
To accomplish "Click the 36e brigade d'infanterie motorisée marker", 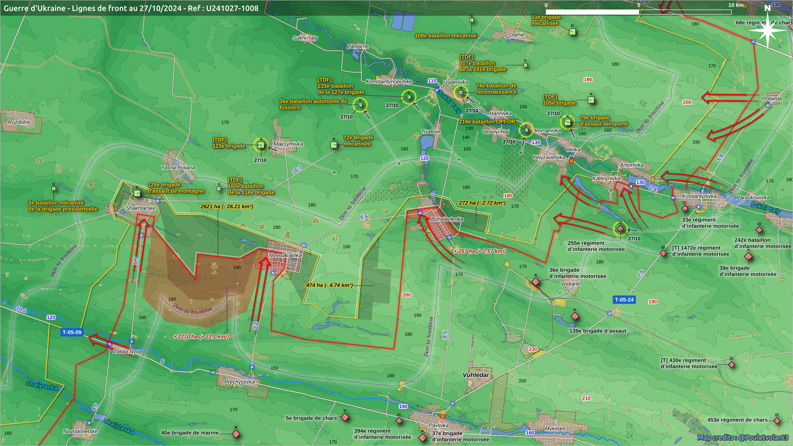I will [536, 282].
